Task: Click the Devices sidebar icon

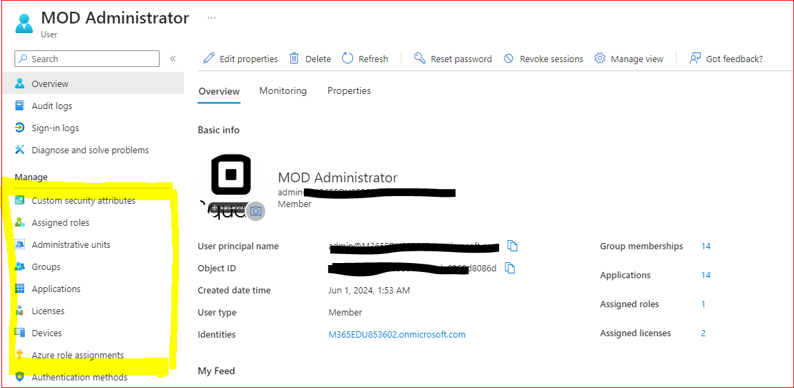Action: pos(20,333)
